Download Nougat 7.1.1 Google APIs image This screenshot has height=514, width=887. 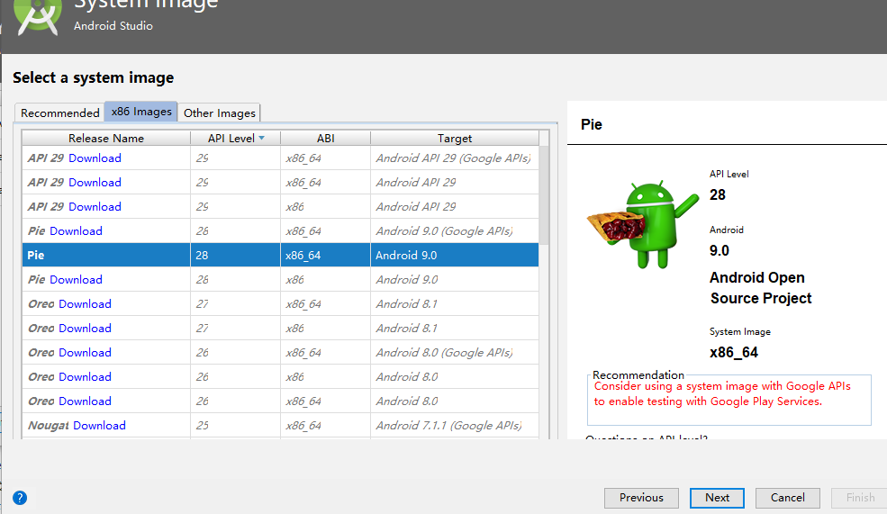point(100,425)
